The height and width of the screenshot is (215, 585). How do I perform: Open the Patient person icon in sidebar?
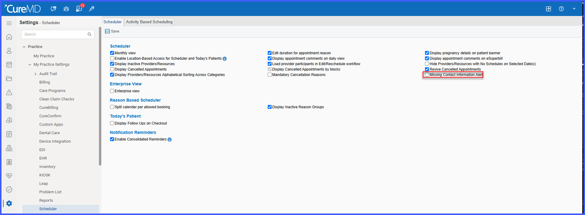(x=9, y=51)
